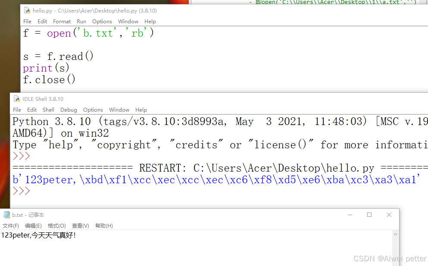Open the Options menu in IDLE Shell
Image resolution: width=428 pixels, height=266 pixels.
[x=93, y=110]
